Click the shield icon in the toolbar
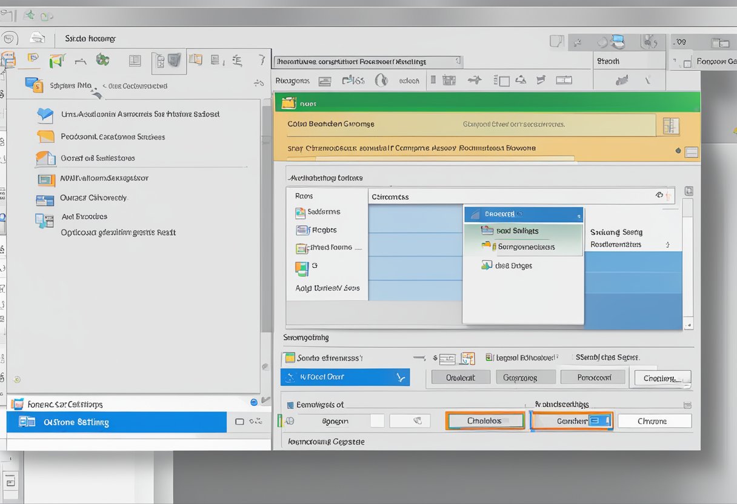This screenshot has width=737, height=504. pos(173,61)
